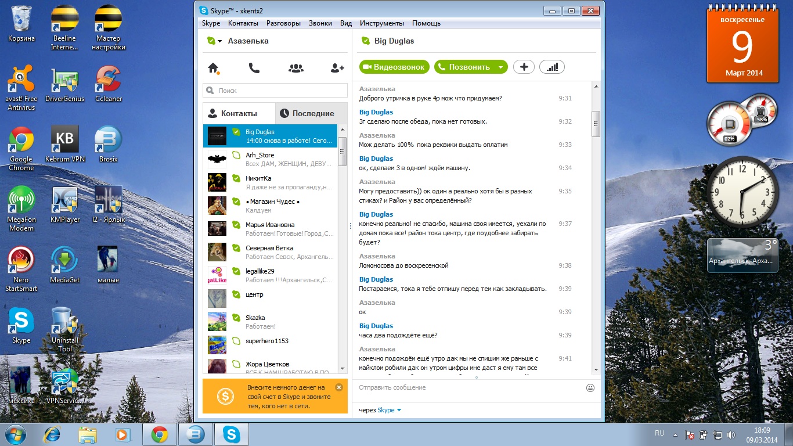Image resolution: width=793 pixels, height=446 pixels.
Task: Select DriverGenius desktop shortcut
Action: [64, 84]
